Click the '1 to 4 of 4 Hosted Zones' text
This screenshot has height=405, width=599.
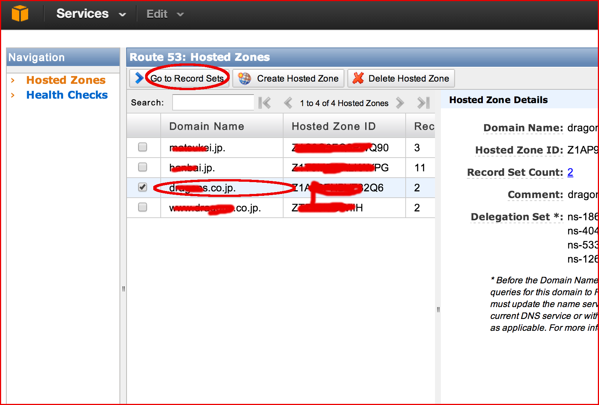click(x=344, y=103)
